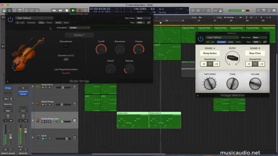Rewind the transport
Viewport: 278px width, 156px height.
(x=54, y=10)
